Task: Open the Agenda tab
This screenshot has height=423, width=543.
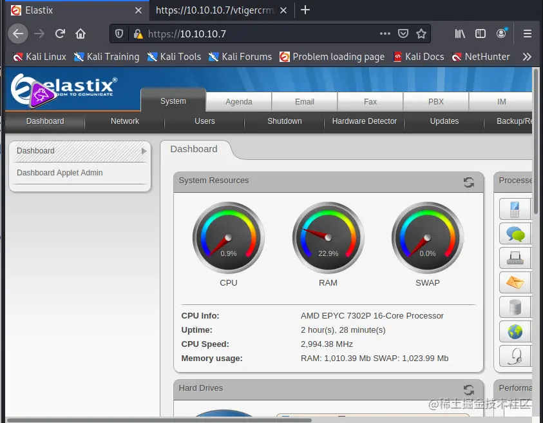Action: click(238, 102)
